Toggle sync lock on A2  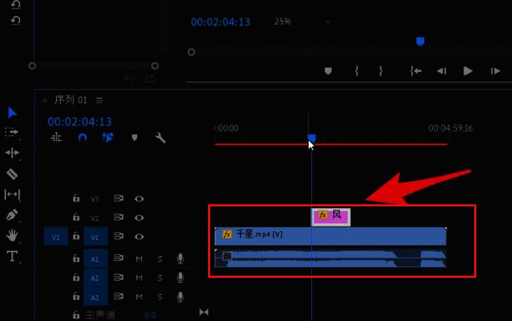tap(118, 277)
